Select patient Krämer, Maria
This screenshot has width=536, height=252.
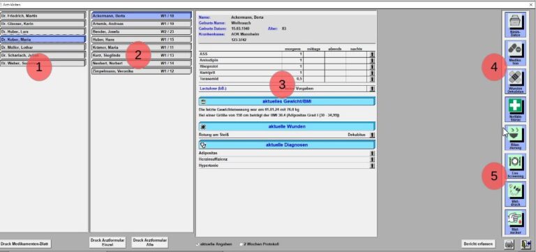coord(141,47)
